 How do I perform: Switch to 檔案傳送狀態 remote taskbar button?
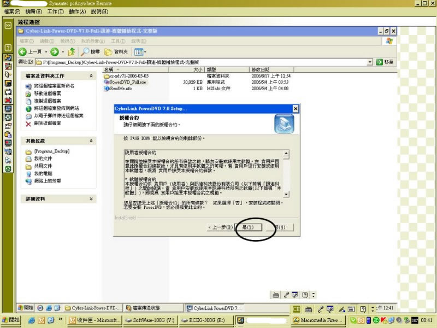pyautogui.click(x=153, y=308)
